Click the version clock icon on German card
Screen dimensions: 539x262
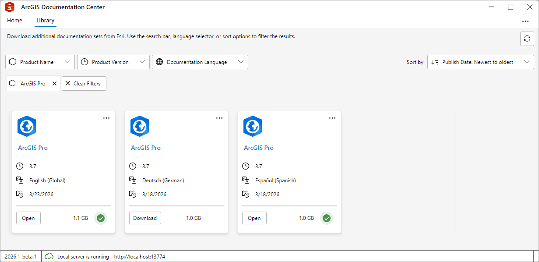132,166
